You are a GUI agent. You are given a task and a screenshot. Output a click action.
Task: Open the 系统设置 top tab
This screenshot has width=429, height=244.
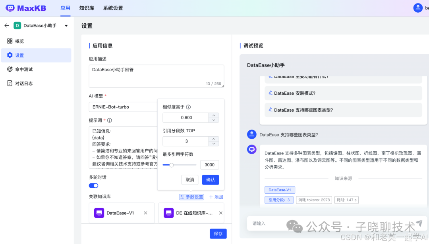tap(113, 8)
